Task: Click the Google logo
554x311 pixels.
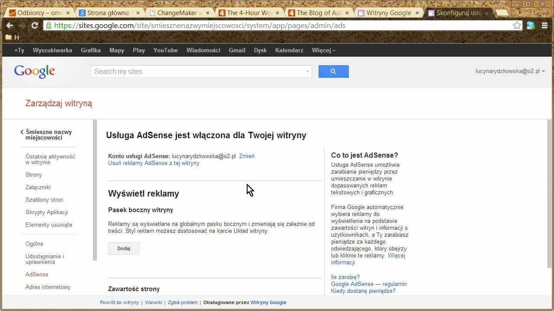Action: pyautogui.click(x=35, y=72)
